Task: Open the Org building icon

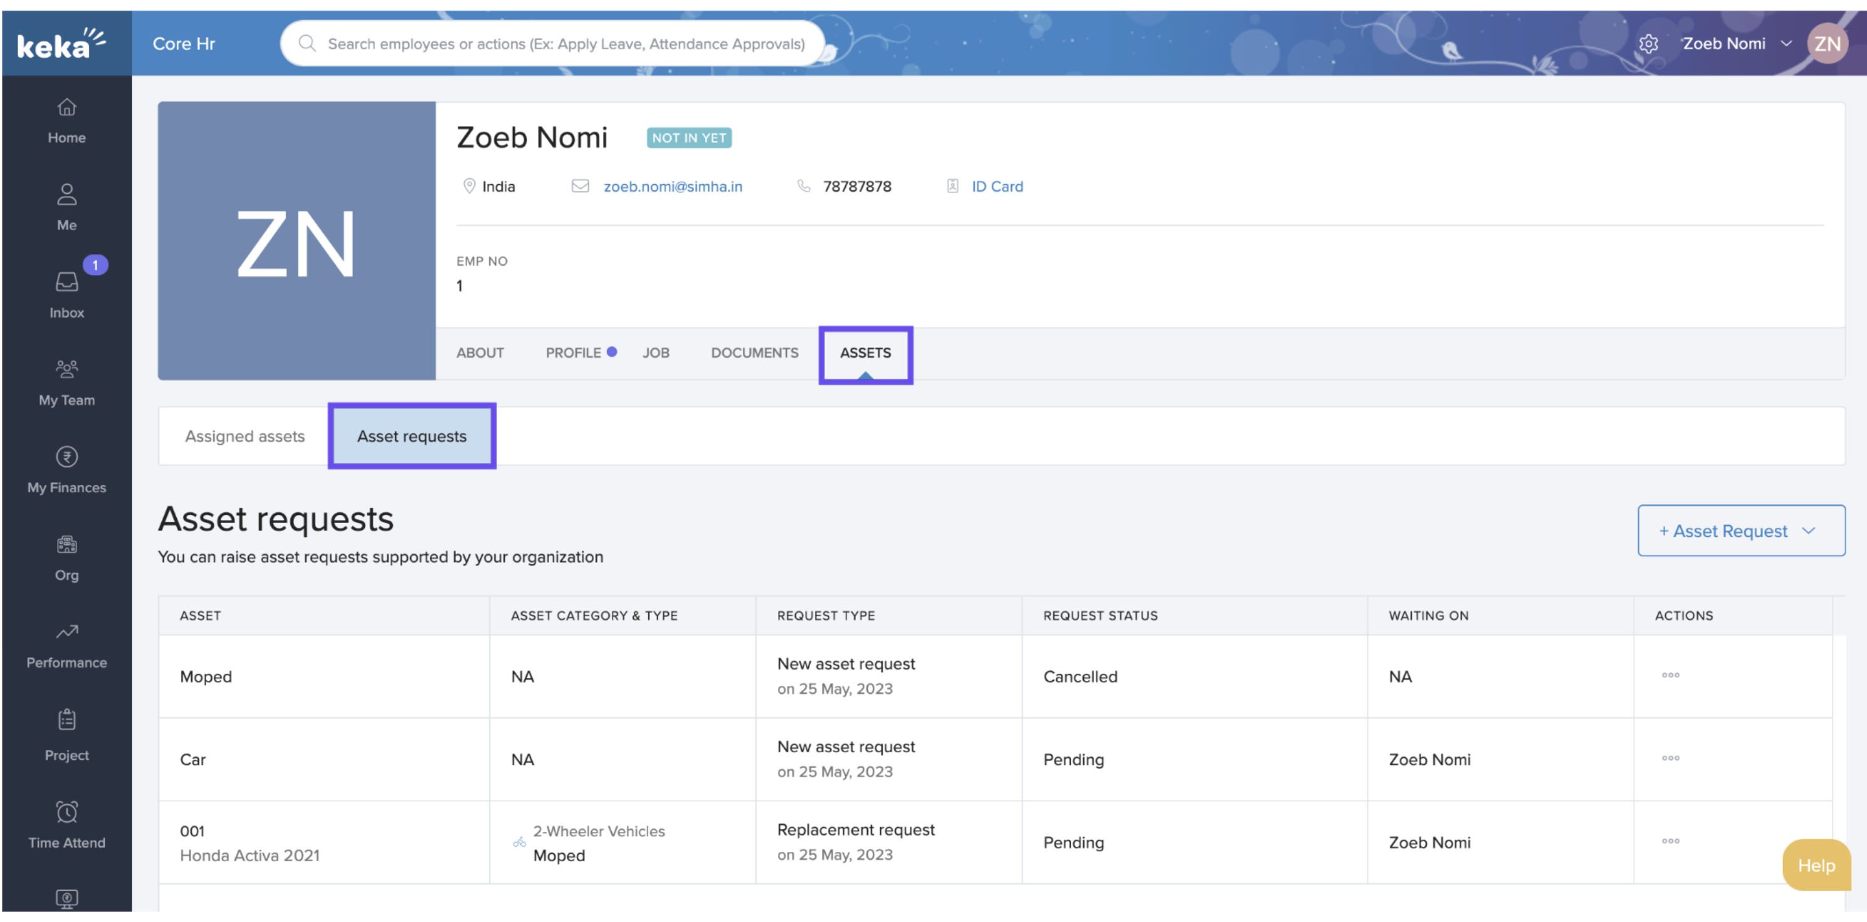Action: (66, 557)
